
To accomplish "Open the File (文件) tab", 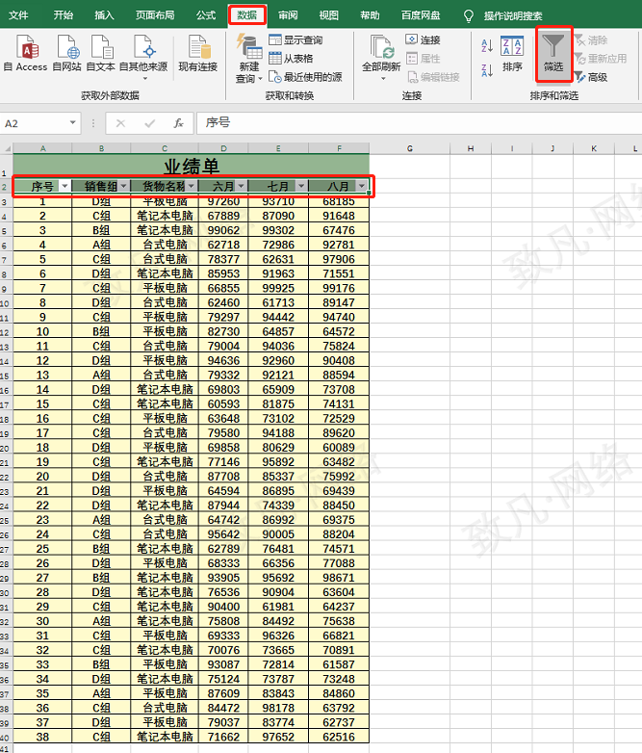I will (x=18, y=15).
